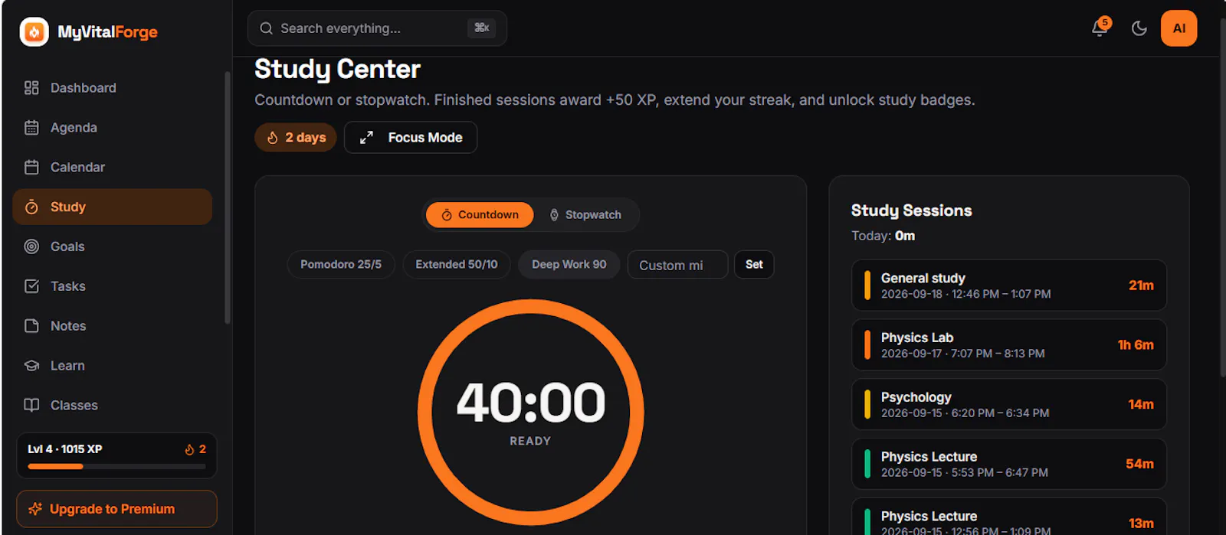The height and width of the screenshot is (535, 1226).
Task: Click the Lvl 4 · 1015 XP label
Action: click(65, 449)
